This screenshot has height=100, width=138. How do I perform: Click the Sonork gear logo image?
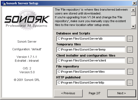(27, 19)
